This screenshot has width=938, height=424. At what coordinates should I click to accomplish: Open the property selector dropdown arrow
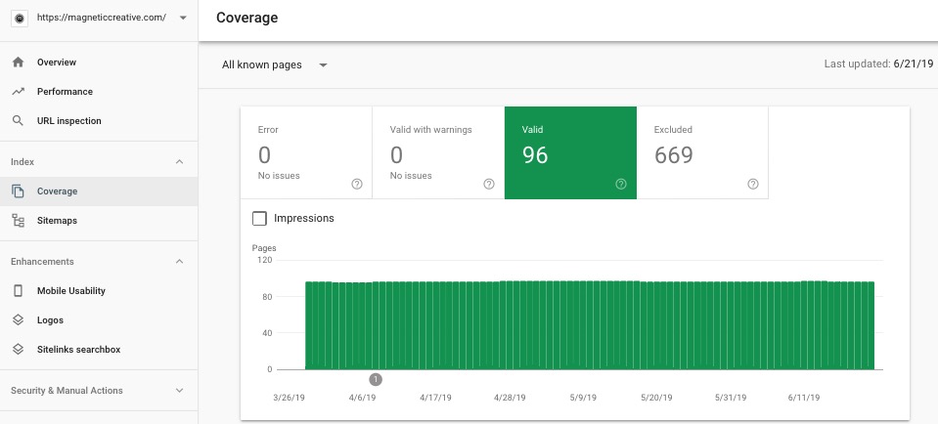click(183, 18)
